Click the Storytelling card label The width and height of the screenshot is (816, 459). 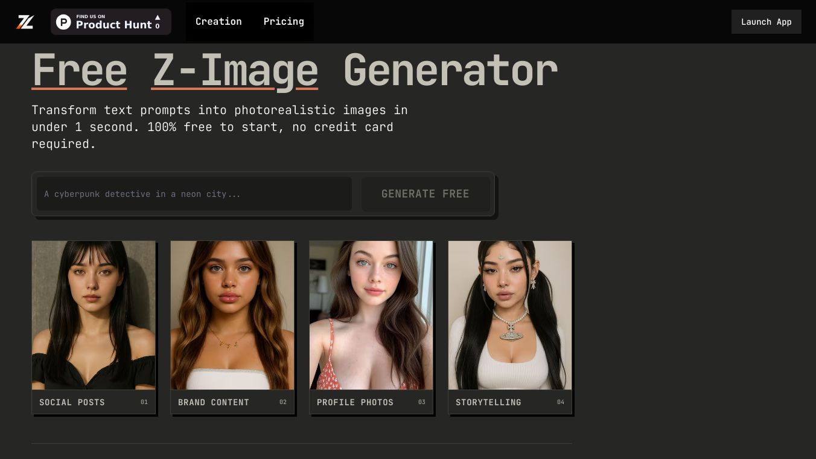[488, 402]
